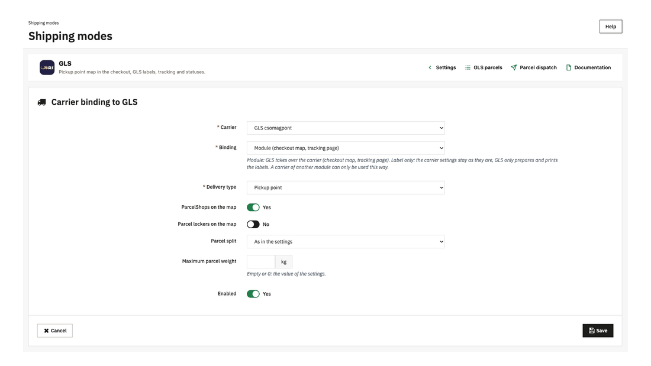Click the paper plane Parcel dispatch icon
The image size is (651, 366).
514,67
